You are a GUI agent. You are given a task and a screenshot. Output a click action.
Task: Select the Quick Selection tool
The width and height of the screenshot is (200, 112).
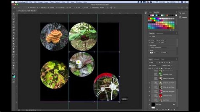point(14,22)
